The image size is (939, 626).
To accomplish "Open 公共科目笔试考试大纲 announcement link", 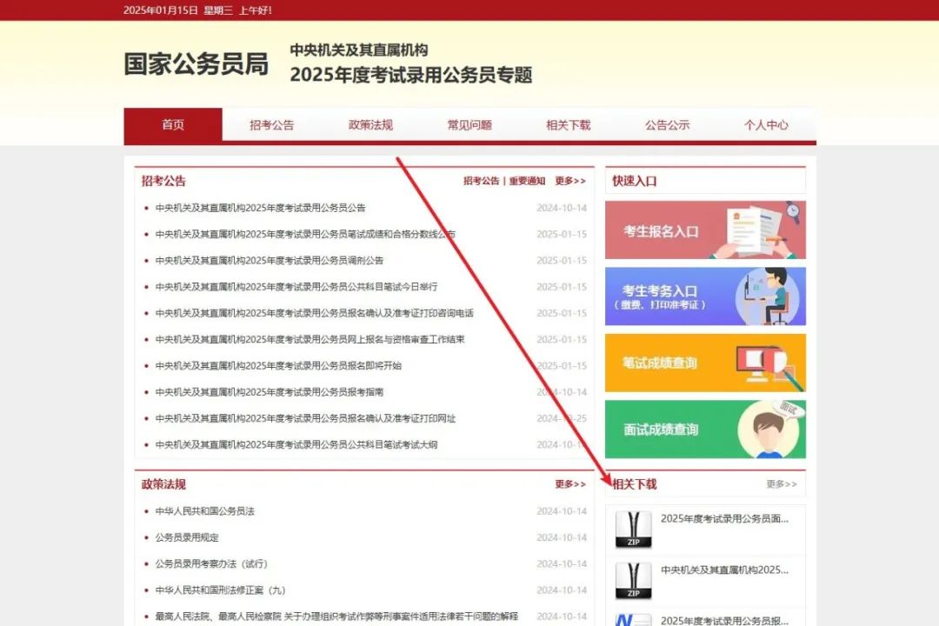I will pos(296,444).
